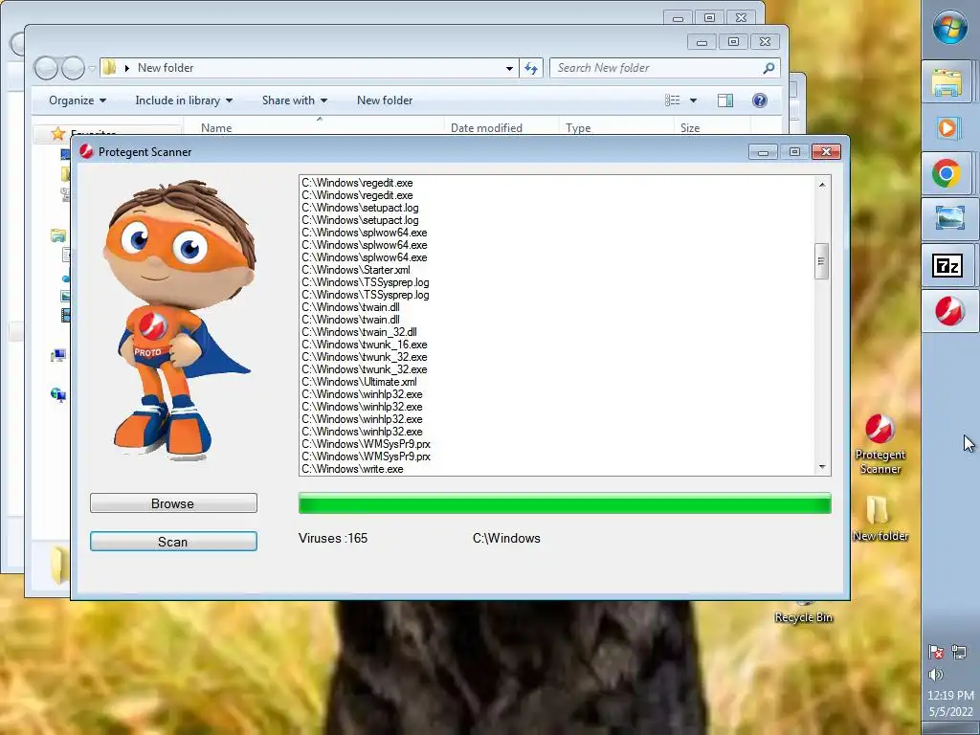Open the Share with dropdown

coord(295,100)
